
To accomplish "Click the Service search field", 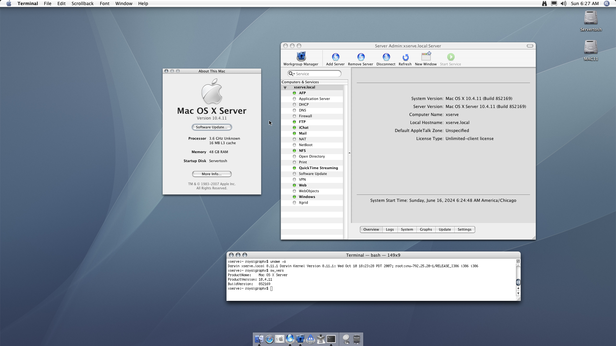I will click(314, 74).
